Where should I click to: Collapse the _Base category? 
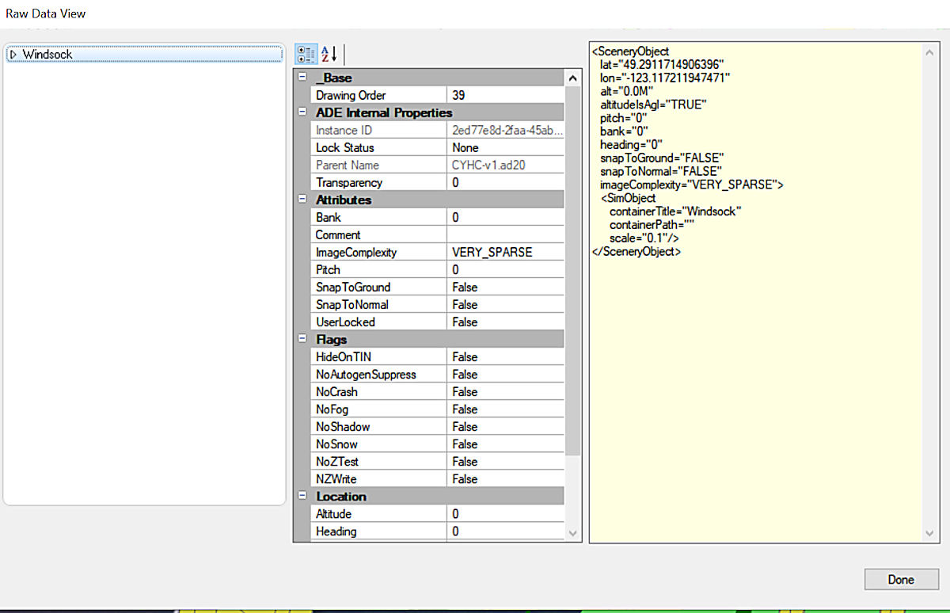tap(302, 77)
